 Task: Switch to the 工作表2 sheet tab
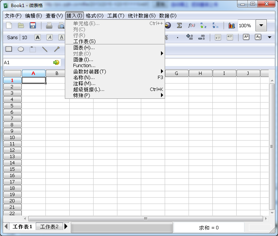pos(49,227)
